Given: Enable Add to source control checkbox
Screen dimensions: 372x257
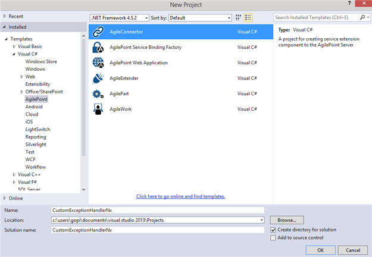Looking at the screenshot, I should 273,237.
